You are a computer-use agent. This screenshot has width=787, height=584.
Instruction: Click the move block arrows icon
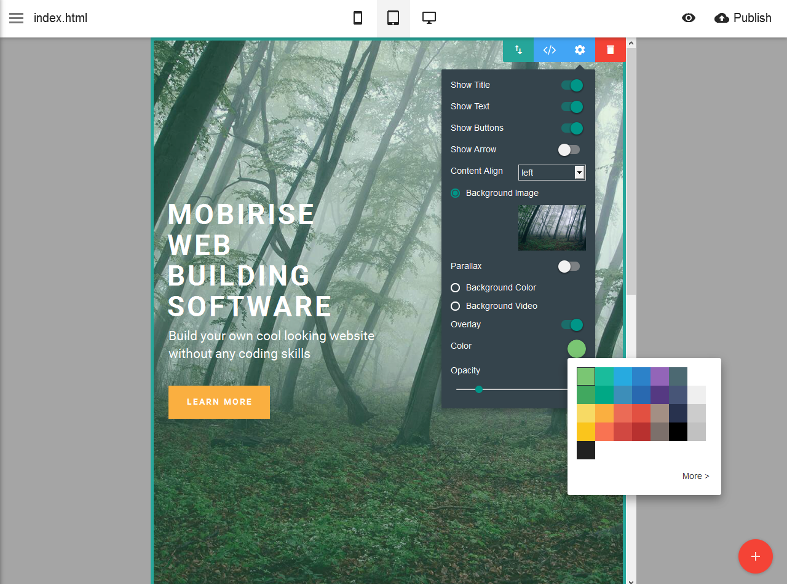[518, 50]
